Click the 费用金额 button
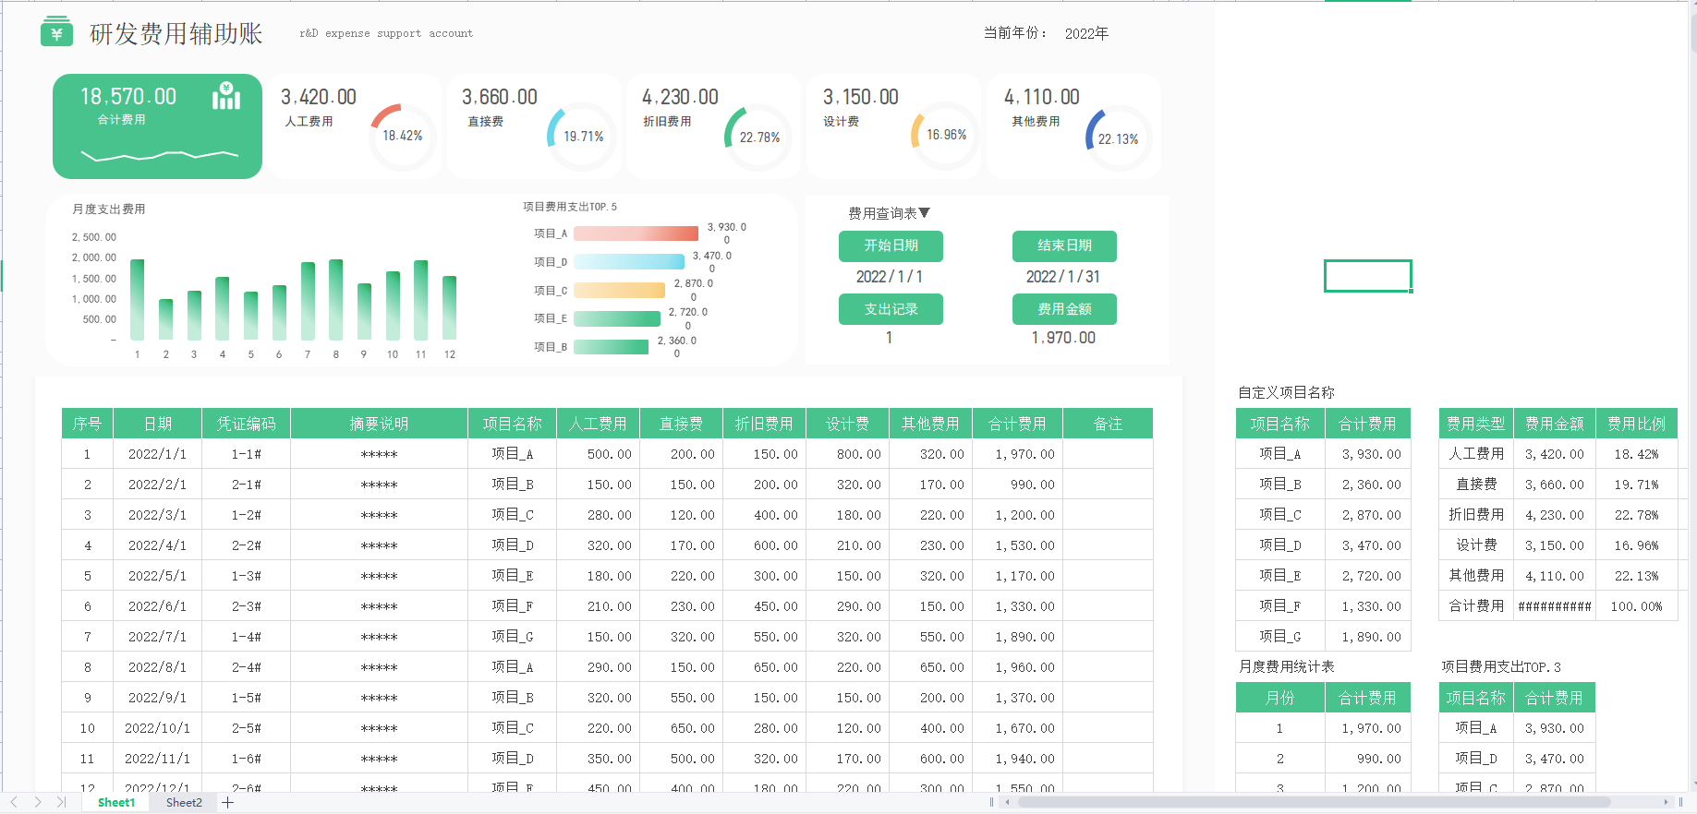The width and height of the screenshot is (1697, 814). click(1064, 309)
